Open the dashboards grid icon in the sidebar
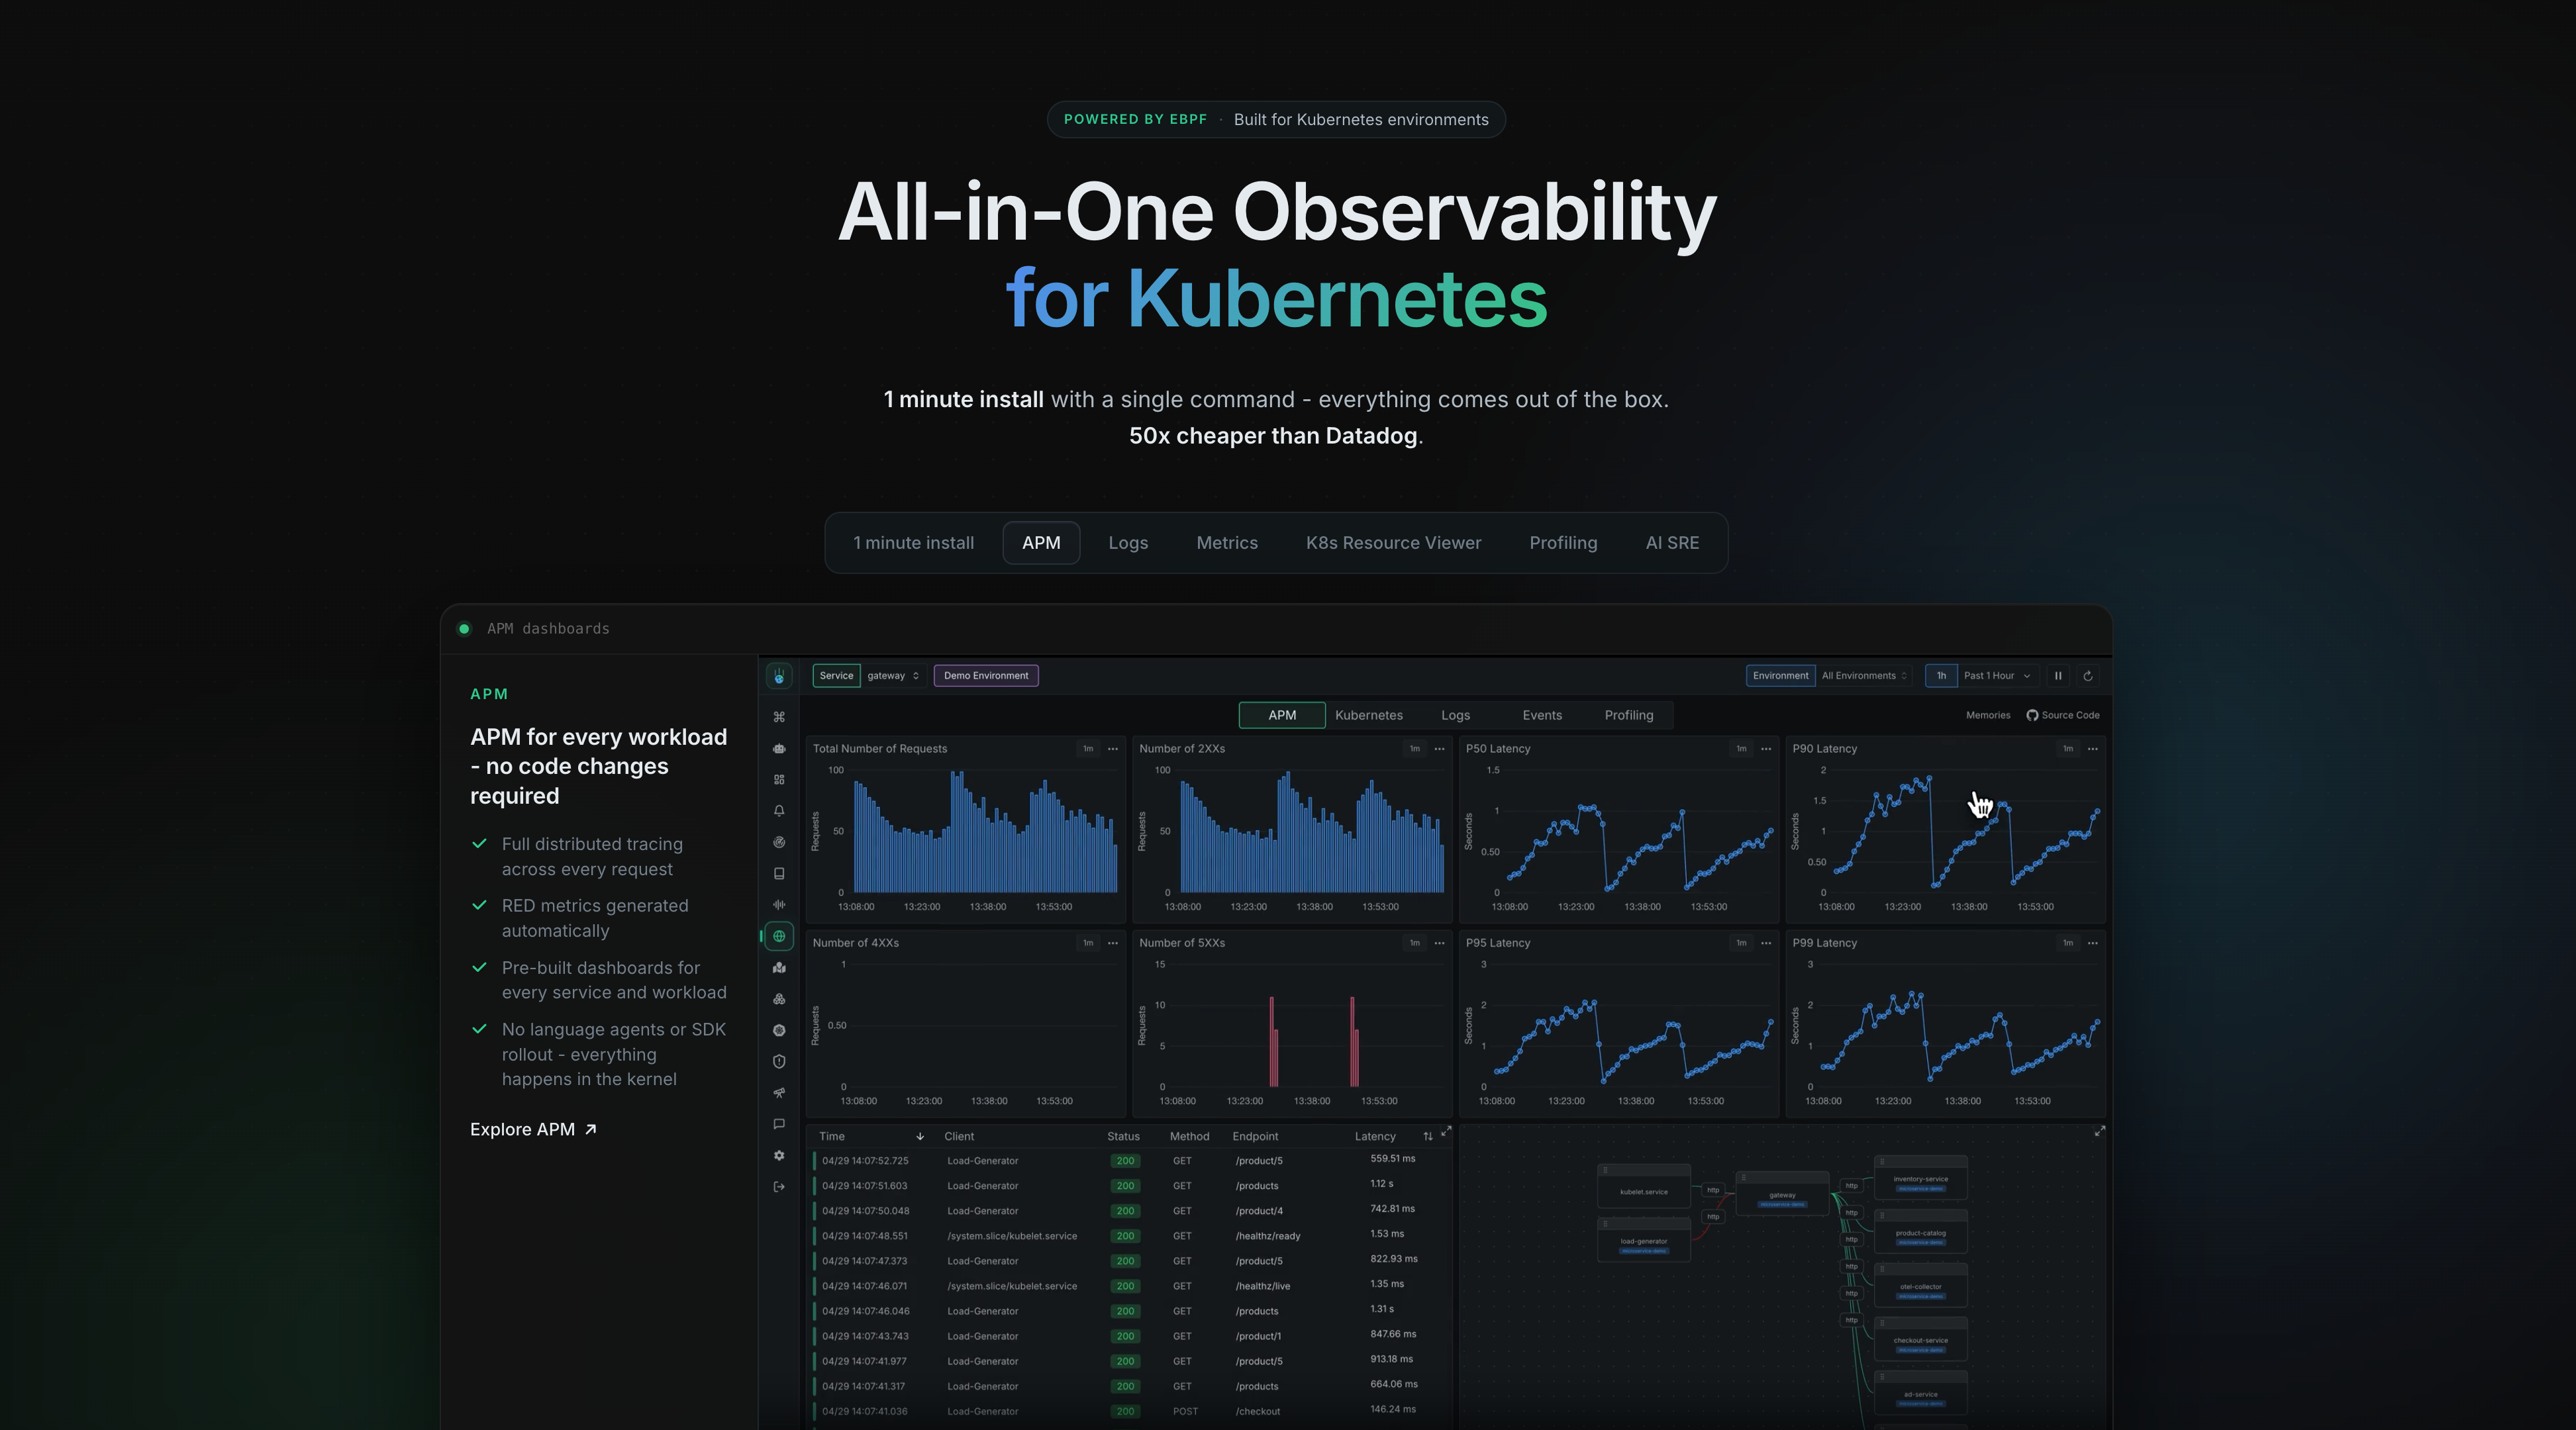This screenshot has width=2576, height=1430. tap(779, 780)
